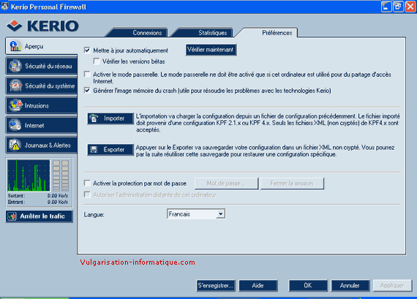Click the Intrusions sidebar icon
This screenshot has width=417, height=299.
coord(15,105)
